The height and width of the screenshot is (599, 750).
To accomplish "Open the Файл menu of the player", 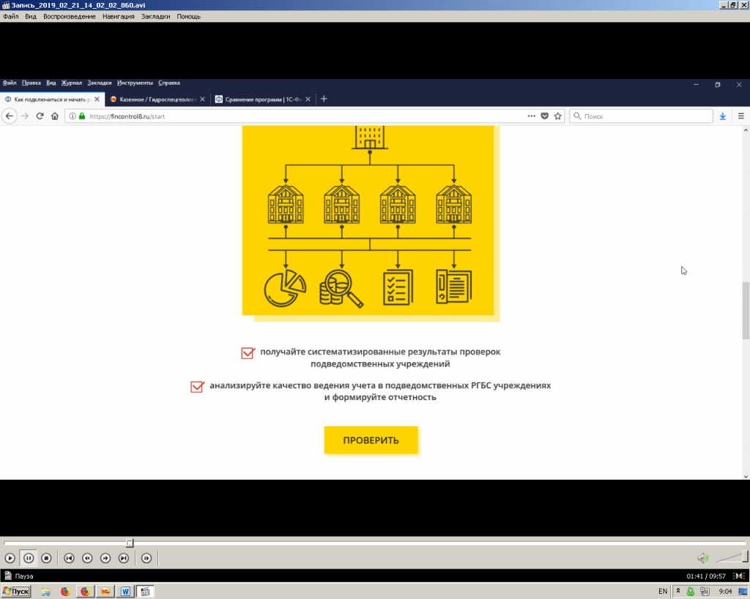I will [10, 16].
